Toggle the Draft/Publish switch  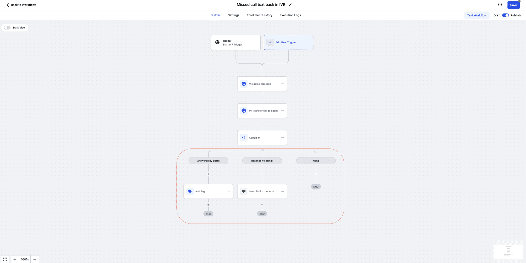click(505, 15)
